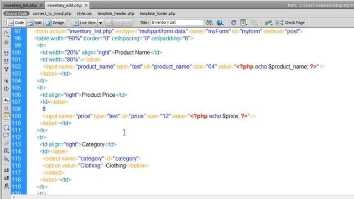The image size is (354, 199).
Task: Refresh Design view with the refresh icon
Action: (x=233, y=23)
